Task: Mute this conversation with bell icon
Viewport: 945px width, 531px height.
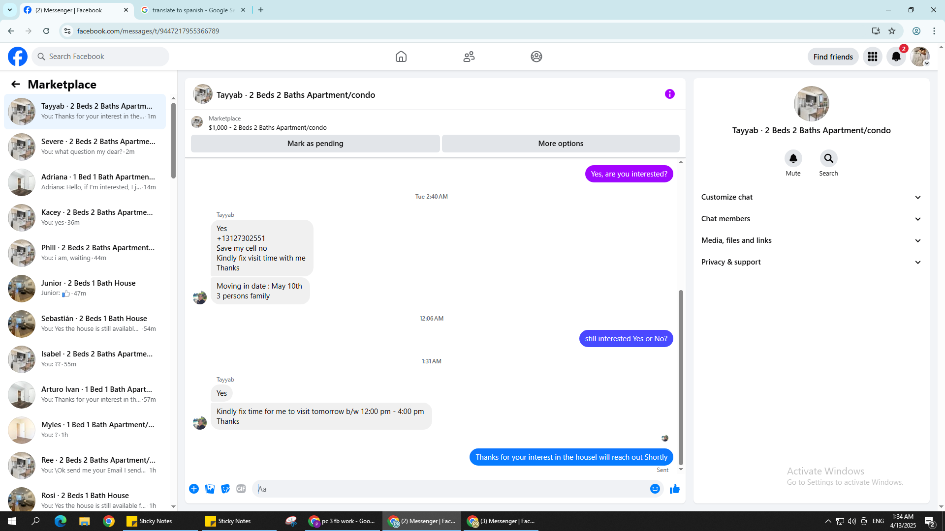Action: 793,158
